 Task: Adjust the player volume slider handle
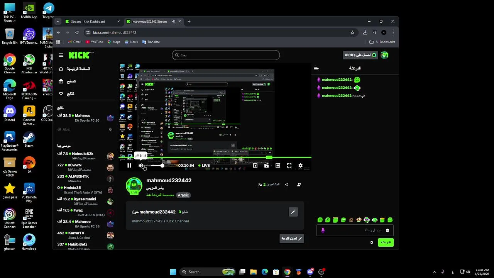(162, 166)
